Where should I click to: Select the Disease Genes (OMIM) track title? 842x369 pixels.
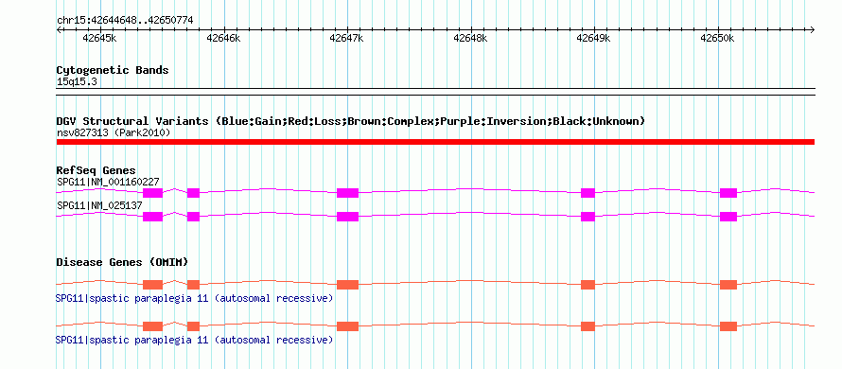[122, 263]
